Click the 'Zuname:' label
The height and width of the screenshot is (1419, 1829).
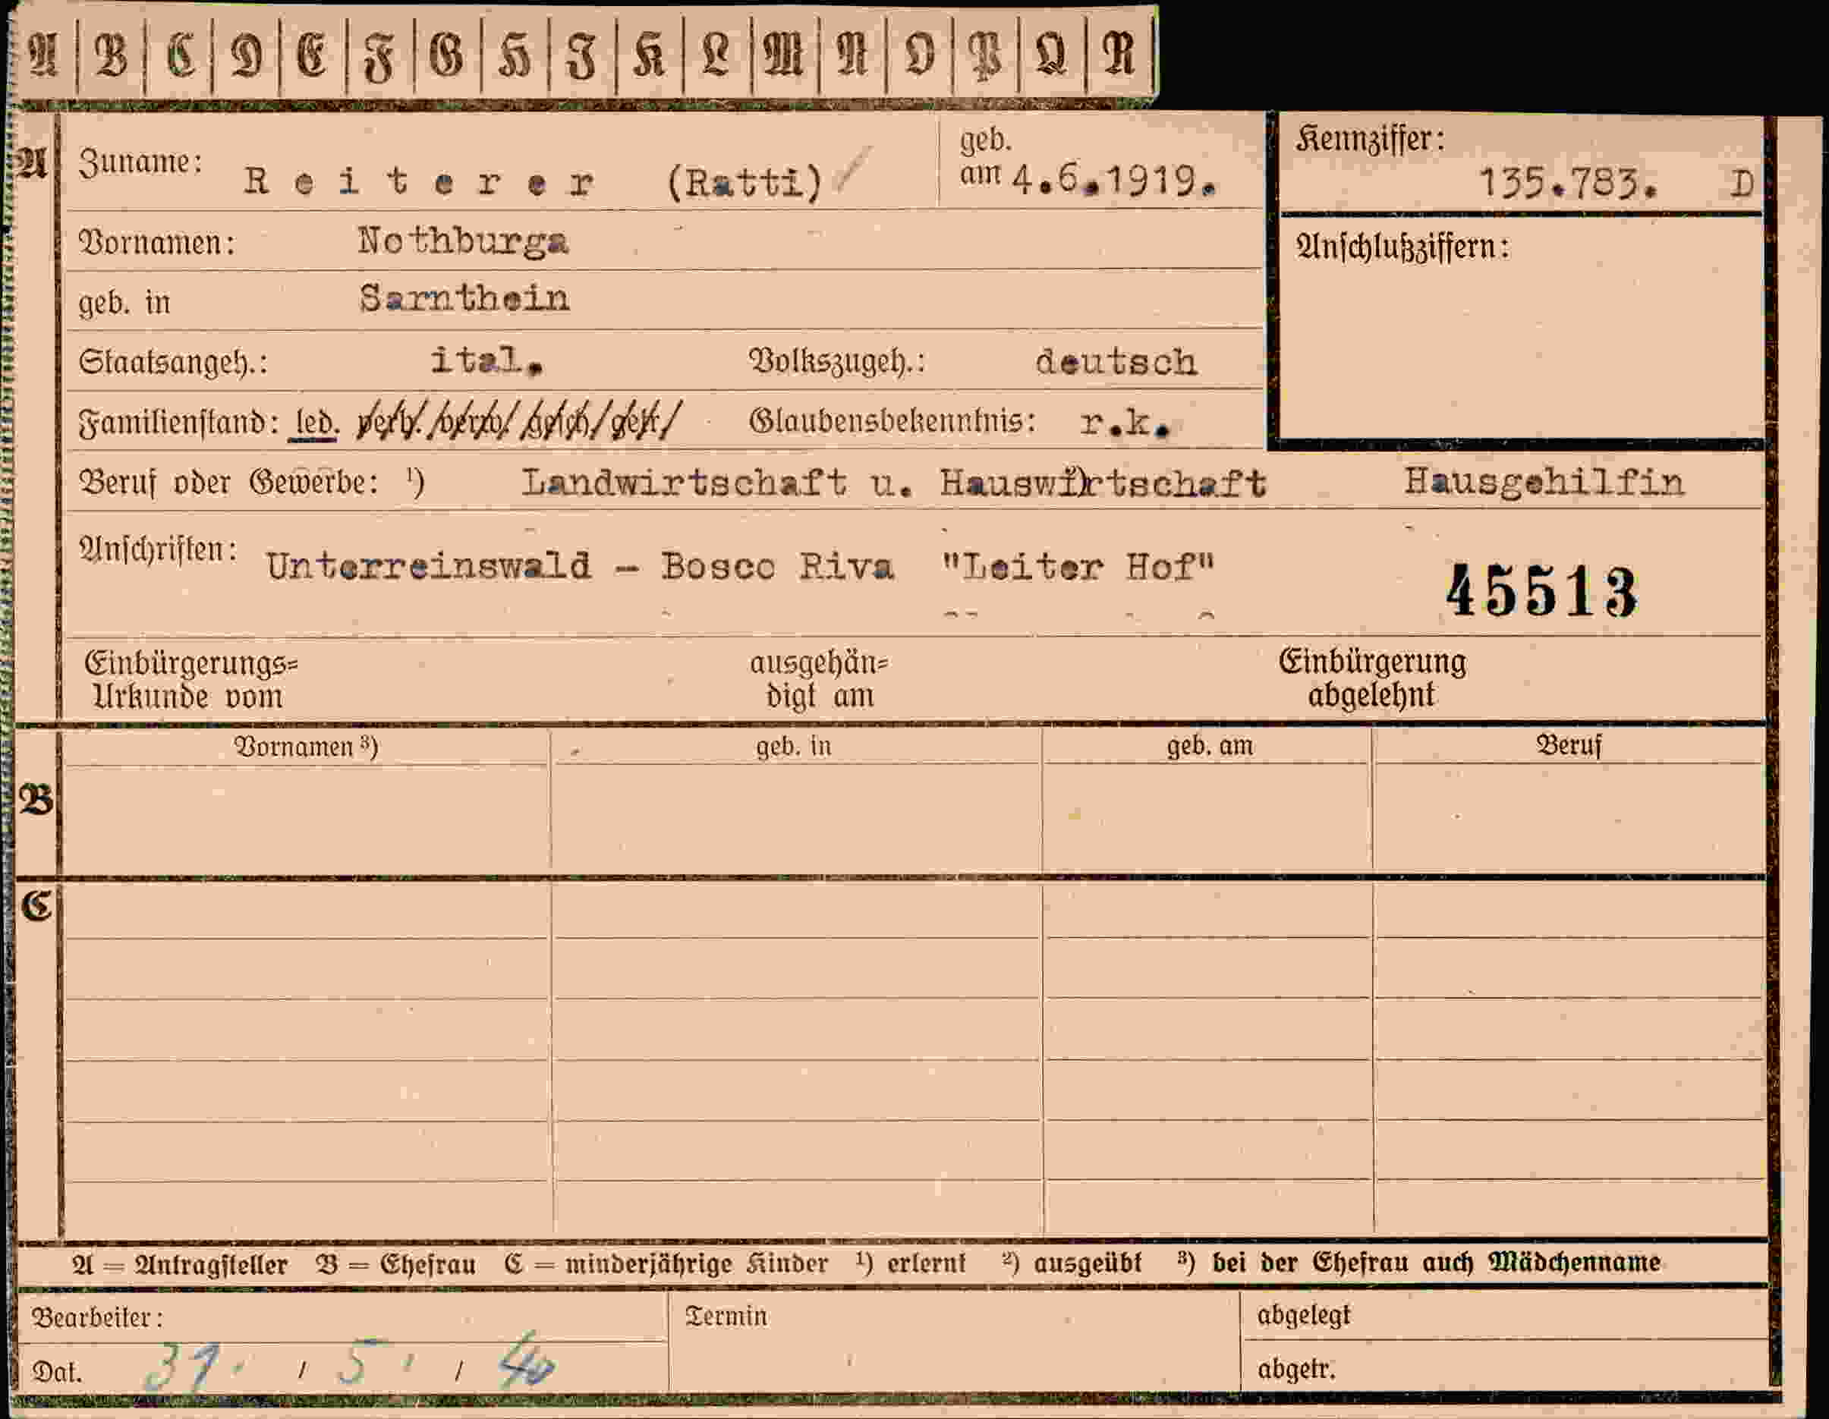pyautogui.click(x=140, y=162)
